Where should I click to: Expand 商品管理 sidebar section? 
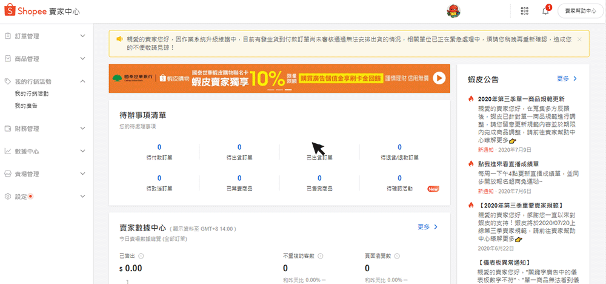pos(82,59)
